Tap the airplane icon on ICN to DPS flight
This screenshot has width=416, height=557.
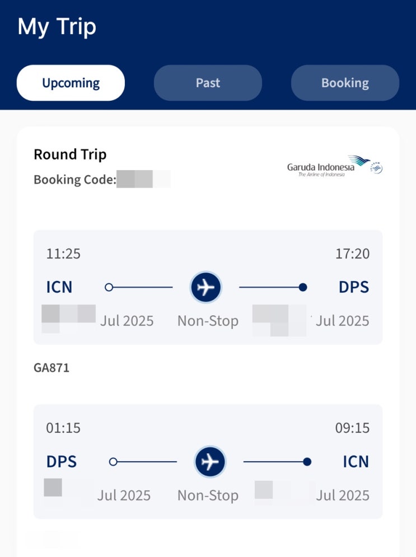pos(205,287)
